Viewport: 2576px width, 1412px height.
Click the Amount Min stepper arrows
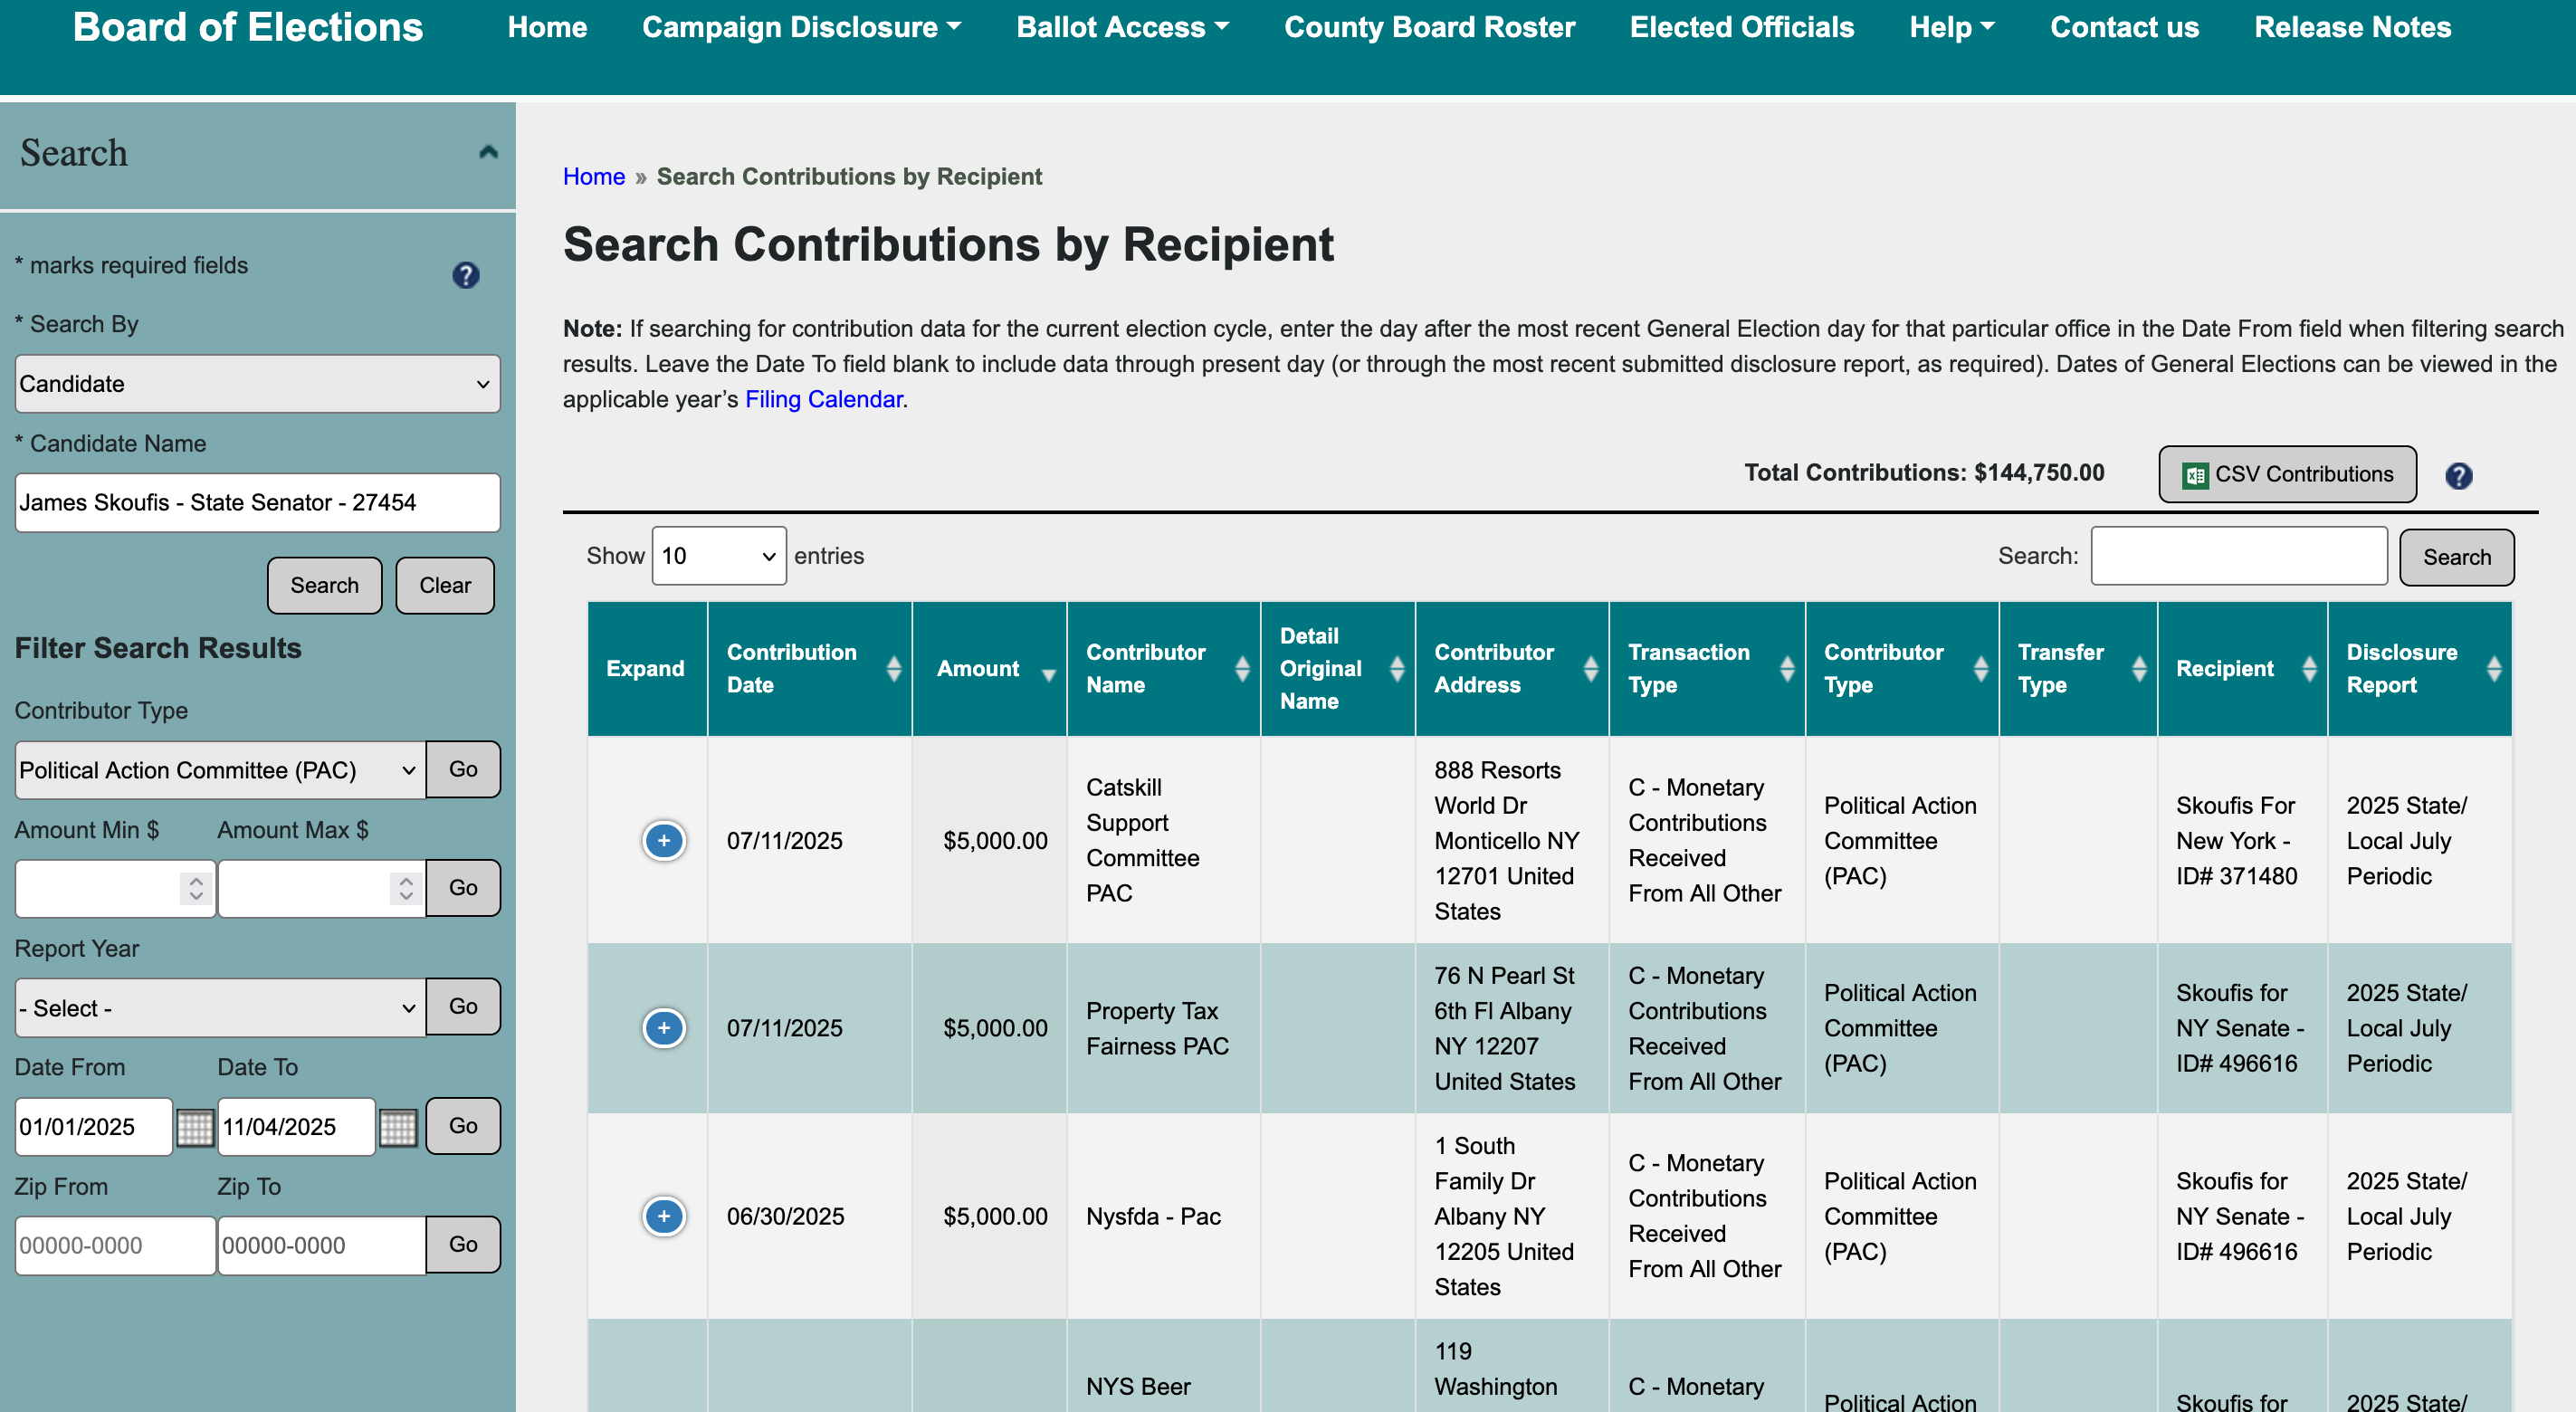pyautogui.click(x=196, y=888)
